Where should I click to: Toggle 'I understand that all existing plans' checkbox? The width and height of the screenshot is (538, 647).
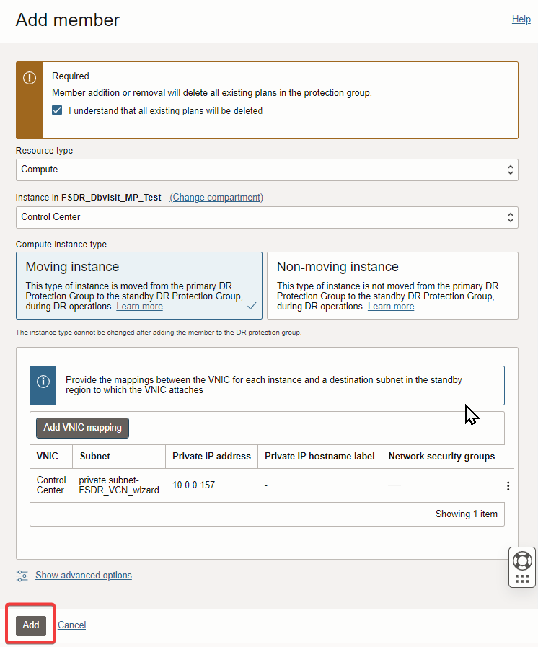[x=57, y=111]
